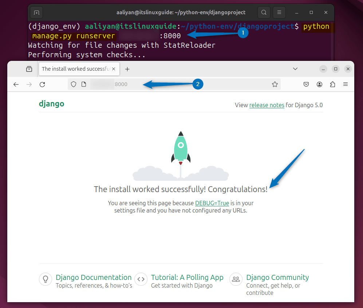Open the Django 5.0 release notes link
Screen dimensions: 363x308
click(x=267, y=105)
